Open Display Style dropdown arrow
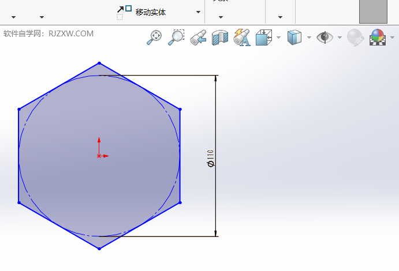399x271 pixels. (x=309, y=37)
